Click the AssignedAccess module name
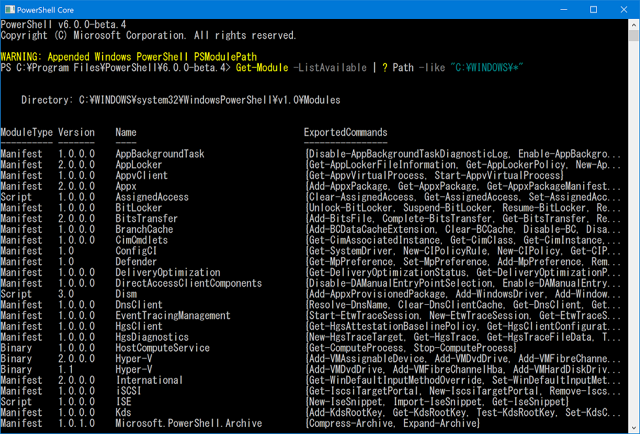The width and height of the screenshot is (640, 434). 152,197
